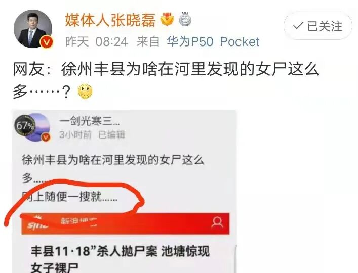Open the embedded screenshot image

click(x=125, y=192)
